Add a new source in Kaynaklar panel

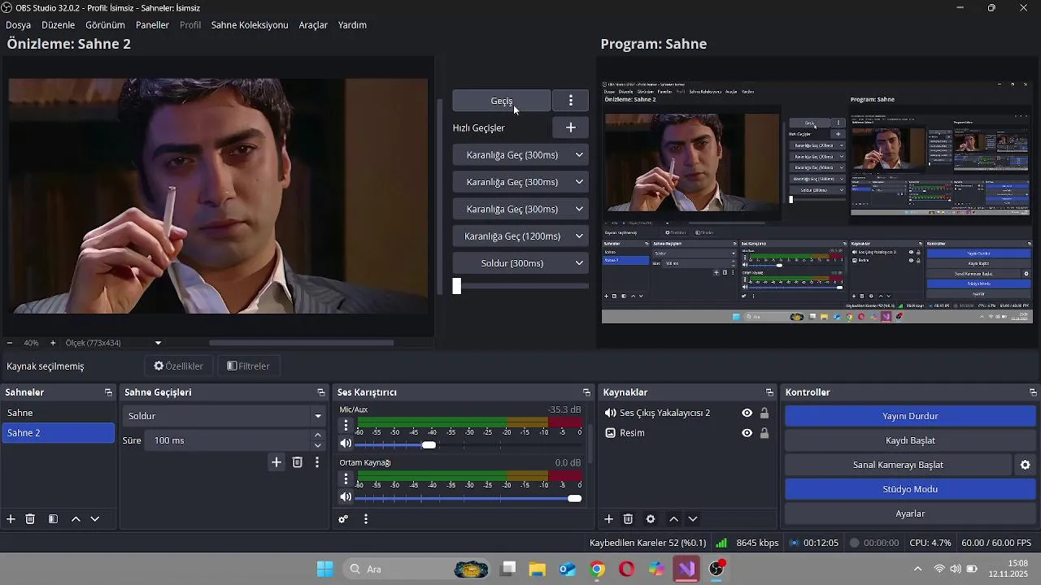click(608, 519)
